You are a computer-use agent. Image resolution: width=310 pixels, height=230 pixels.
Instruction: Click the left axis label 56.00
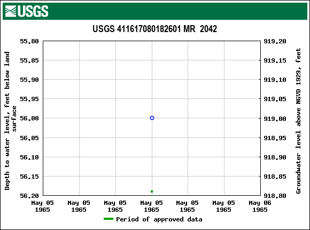[x=29, y=118]
